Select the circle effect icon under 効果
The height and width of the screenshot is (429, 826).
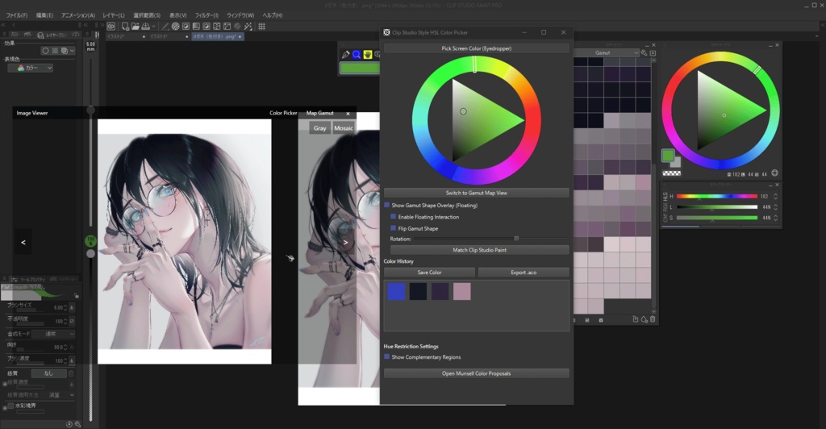(x=45, y=51)
